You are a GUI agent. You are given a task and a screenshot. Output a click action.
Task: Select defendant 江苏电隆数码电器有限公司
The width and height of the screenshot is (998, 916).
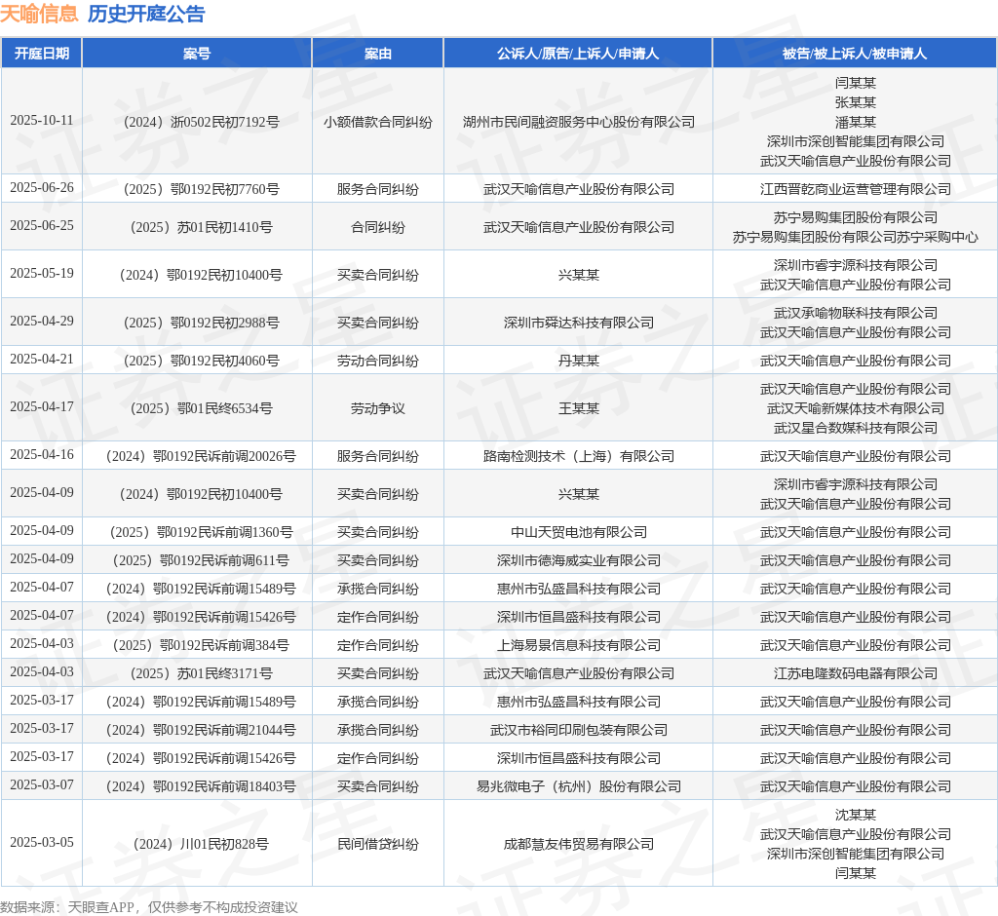tap(856, 673)
